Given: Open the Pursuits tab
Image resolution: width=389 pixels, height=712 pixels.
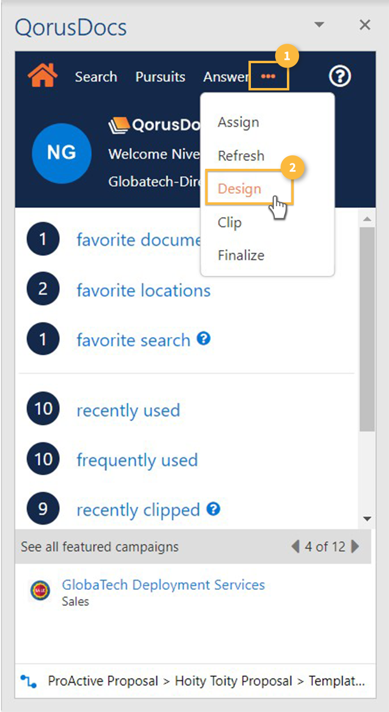Looking at the screenshot, I should 160,76.
